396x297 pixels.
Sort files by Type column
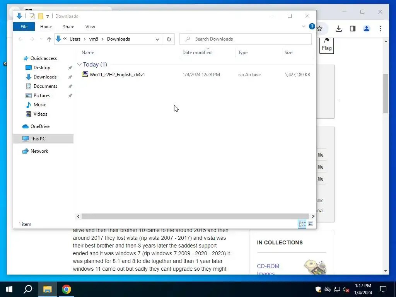[243, 53]
